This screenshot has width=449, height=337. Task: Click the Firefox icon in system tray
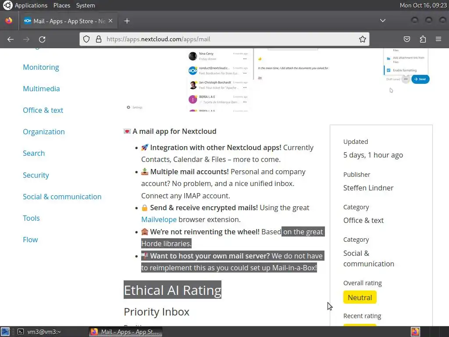415,332
